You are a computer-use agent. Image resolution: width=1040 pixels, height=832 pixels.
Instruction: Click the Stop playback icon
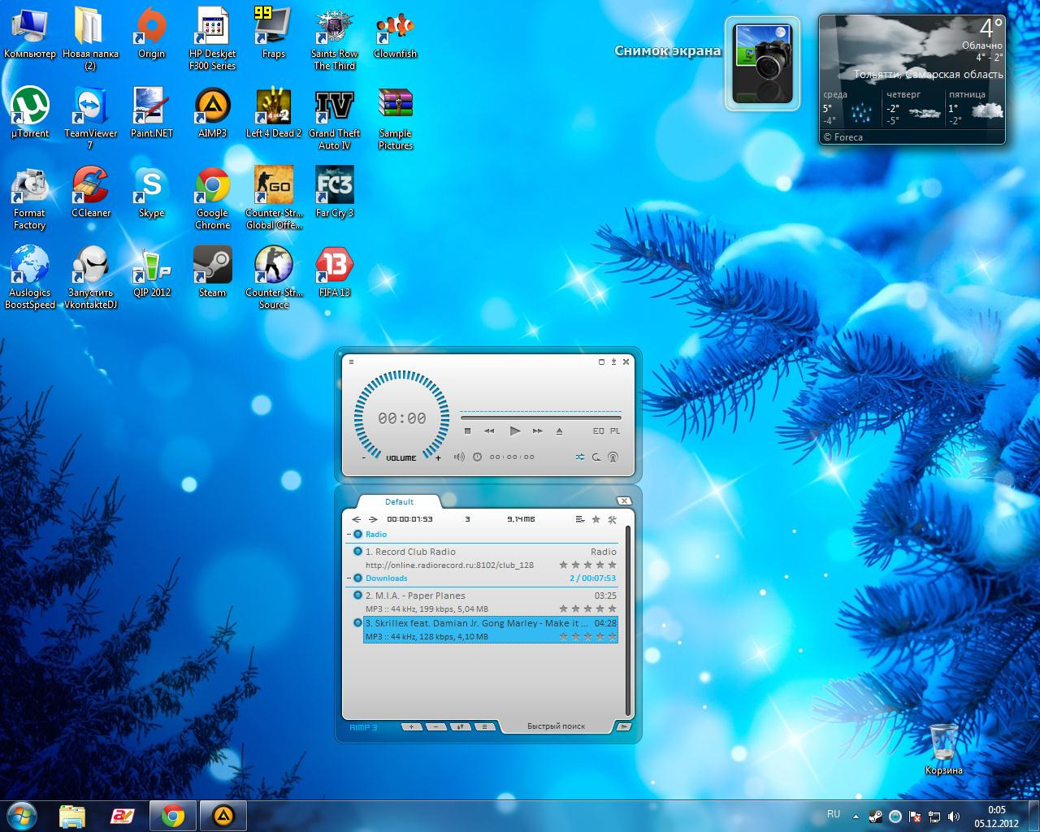point(467,431)
